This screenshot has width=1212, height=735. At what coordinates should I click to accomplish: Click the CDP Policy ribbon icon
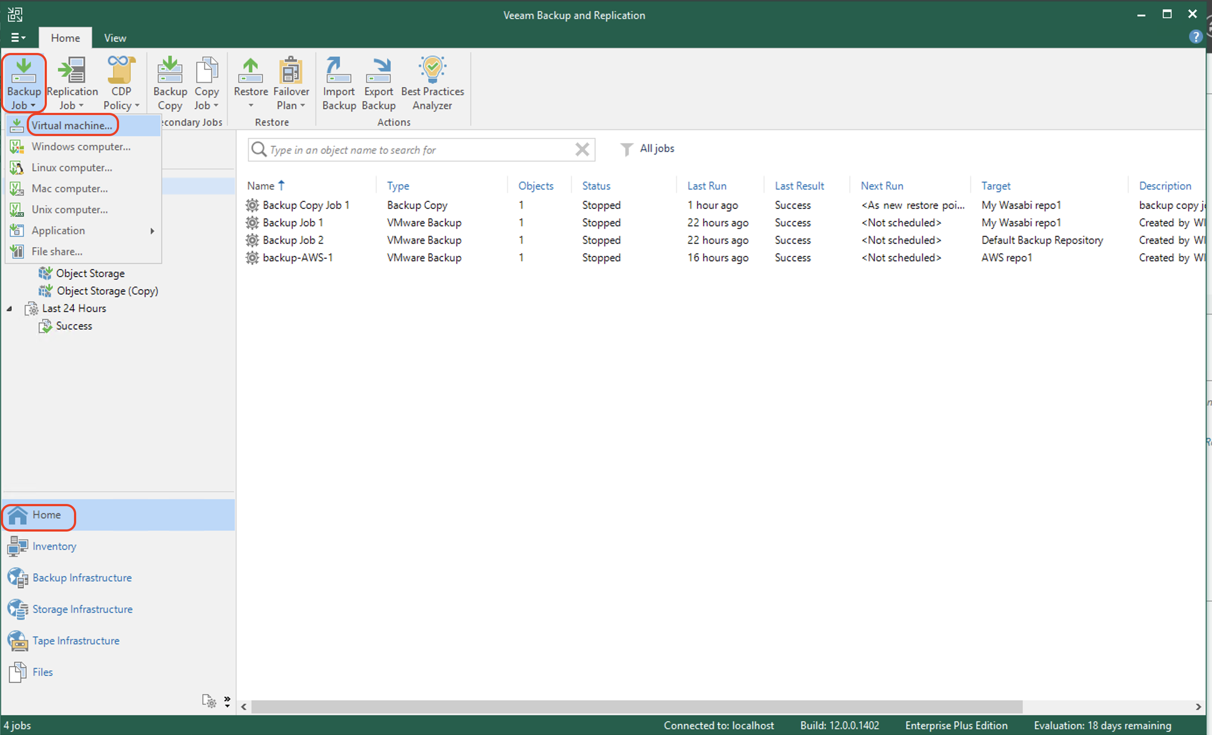click(121, 70)
